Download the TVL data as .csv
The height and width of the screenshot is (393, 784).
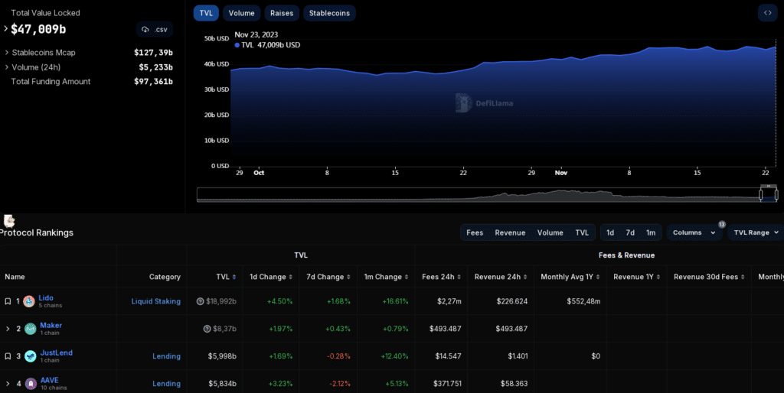(x=155, y=30)
